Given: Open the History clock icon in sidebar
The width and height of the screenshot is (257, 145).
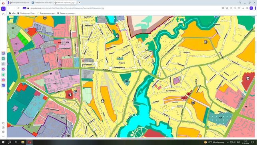Looking at the screenshot, I should pos(3,127).
